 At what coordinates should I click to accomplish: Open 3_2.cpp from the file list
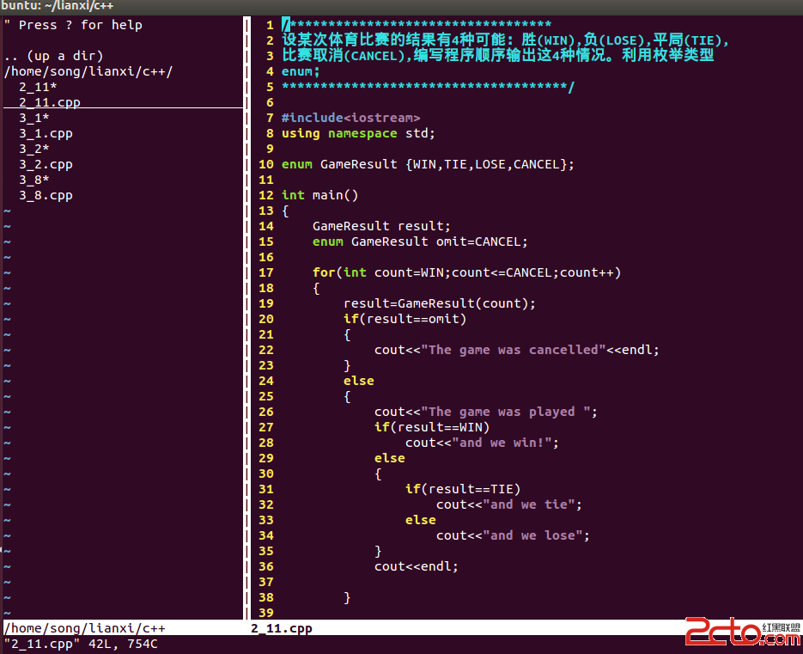pos(46,164)
